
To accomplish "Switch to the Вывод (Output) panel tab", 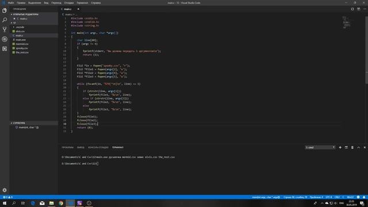I will point(80,147).
